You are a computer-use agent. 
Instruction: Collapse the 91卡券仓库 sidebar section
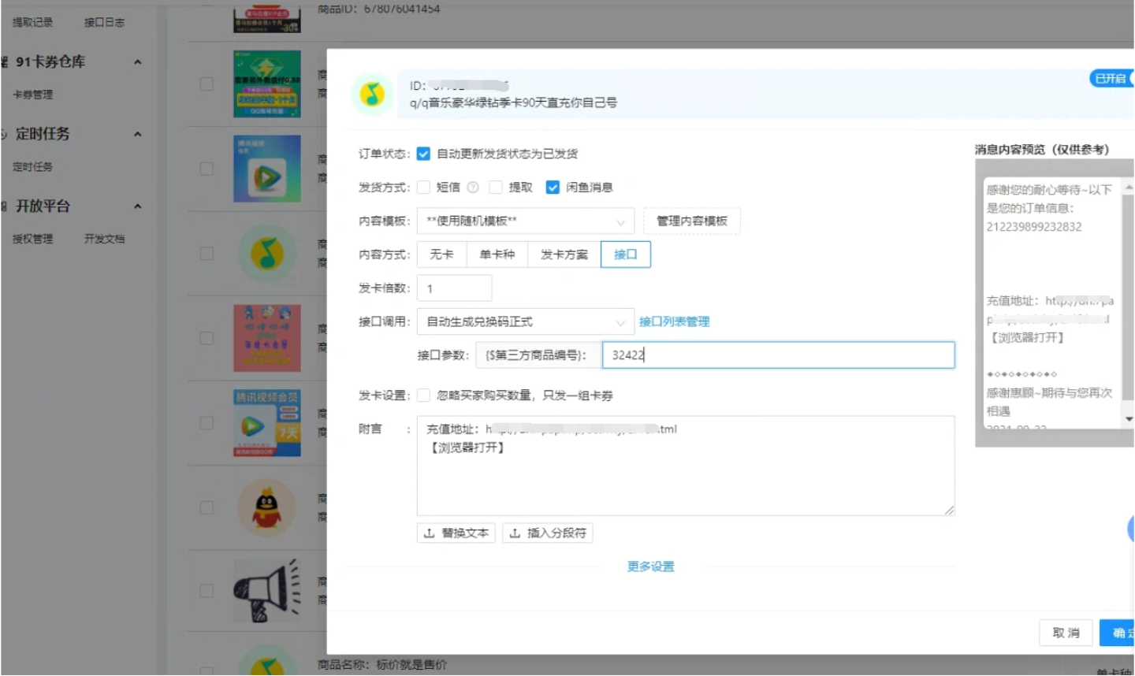tap(138, 62)
